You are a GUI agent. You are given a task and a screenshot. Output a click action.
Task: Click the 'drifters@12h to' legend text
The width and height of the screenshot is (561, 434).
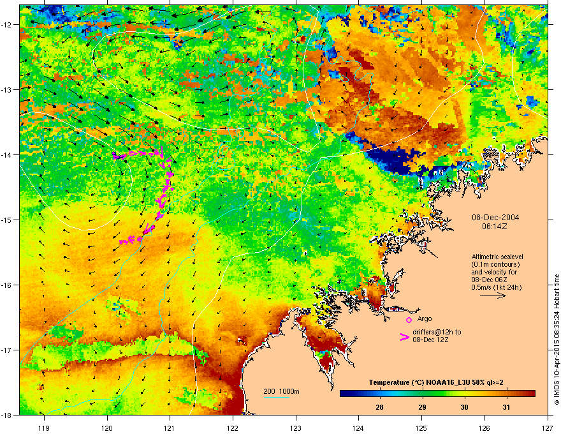coord(437,332)
